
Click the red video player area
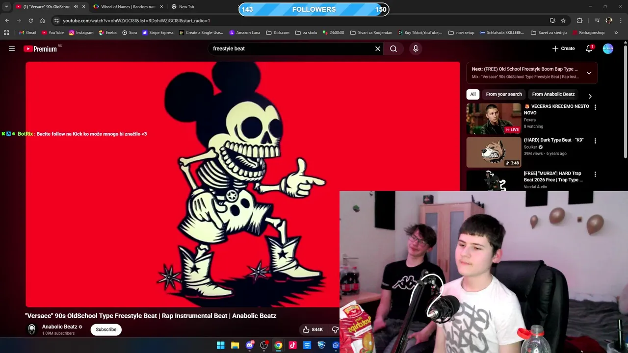pos(243,184)
